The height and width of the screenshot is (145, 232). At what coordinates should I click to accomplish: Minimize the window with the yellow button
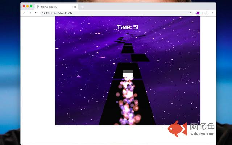[28, 6]
